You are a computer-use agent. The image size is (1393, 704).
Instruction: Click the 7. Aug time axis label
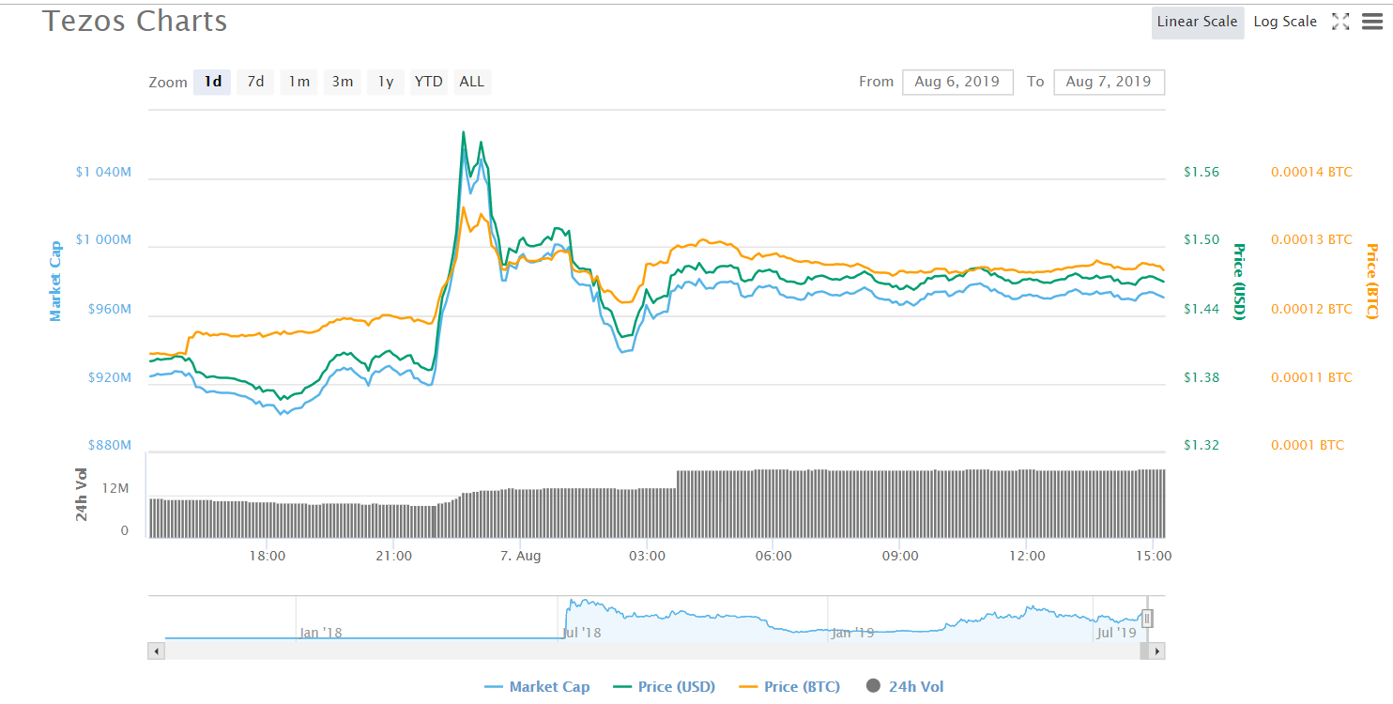pyautogui.click(x=520, y=556)
